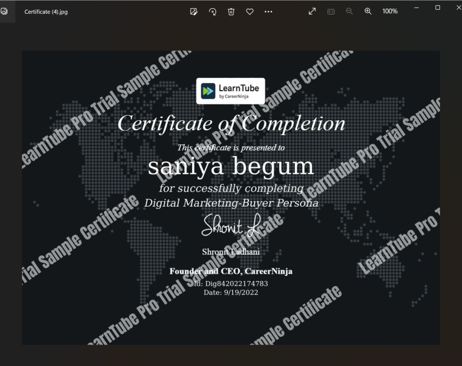This screenshot has height=366, width=462.
Task: Delete the image with trash icon
Action: 231,12
